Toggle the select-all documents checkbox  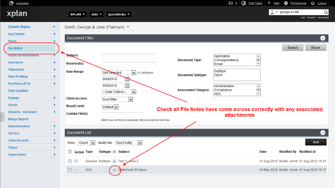click(x=70, y=152)
